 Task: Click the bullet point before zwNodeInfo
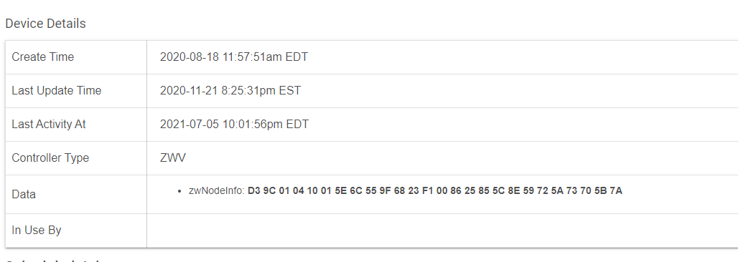179,192
